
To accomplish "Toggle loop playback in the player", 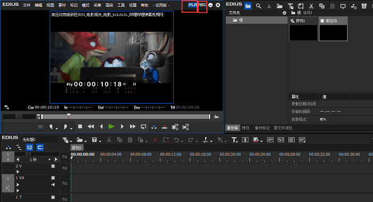I will [x=143, y=127].
